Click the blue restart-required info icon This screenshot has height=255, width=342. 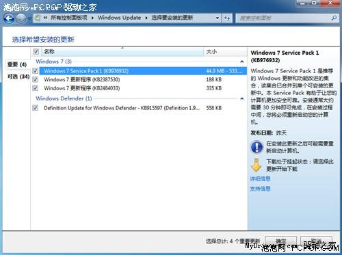click(x=256, y=147)
